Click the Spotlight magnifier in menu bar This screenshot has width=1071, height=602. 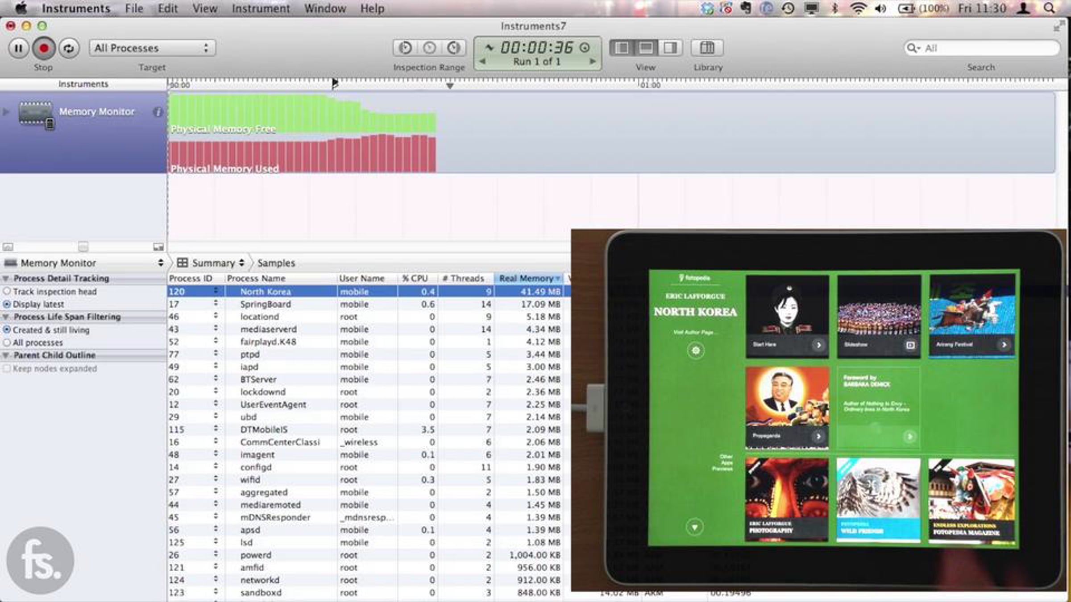click(1049, 8)
